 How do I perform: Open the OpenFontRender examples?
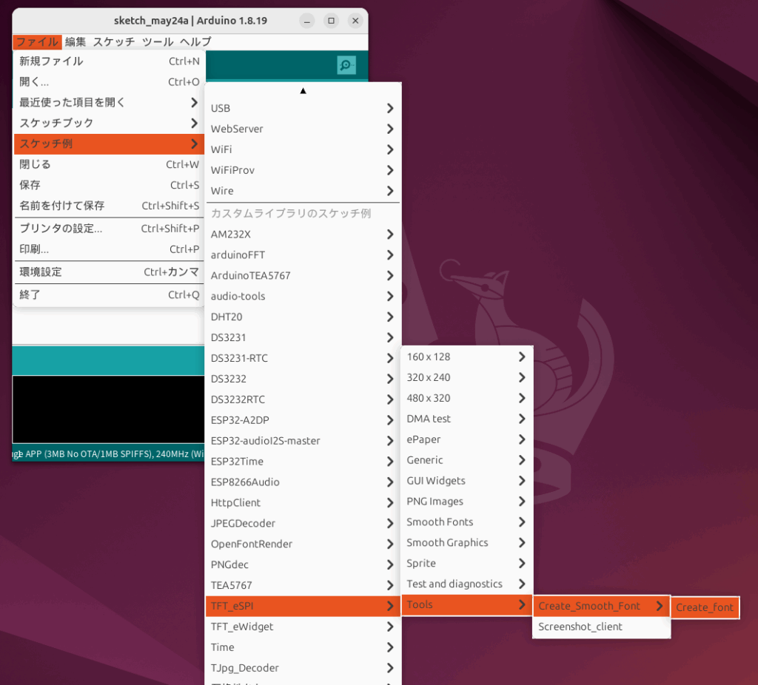303,544
